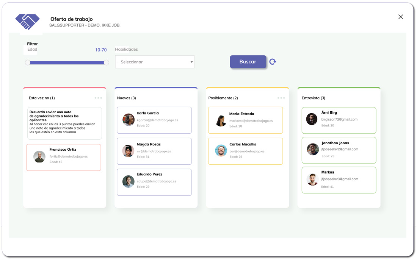417x259 pixels.
Task: Close the Oferta de trabajo dialog
Action: click(400, 17)
